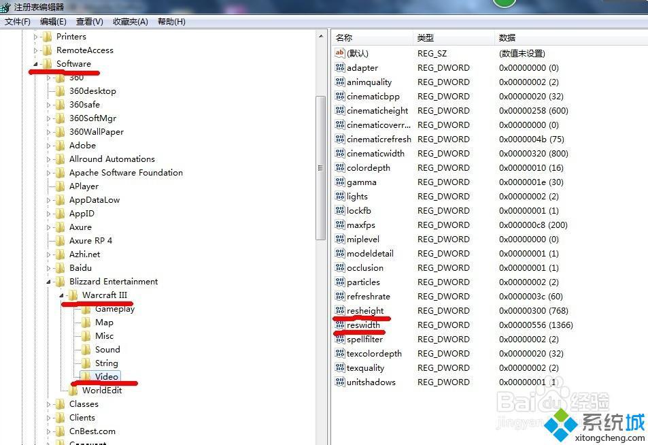This screenshot has height=445, width=648.
Task: Open the 收藏夹(A) menu
Action: [131, 22]
